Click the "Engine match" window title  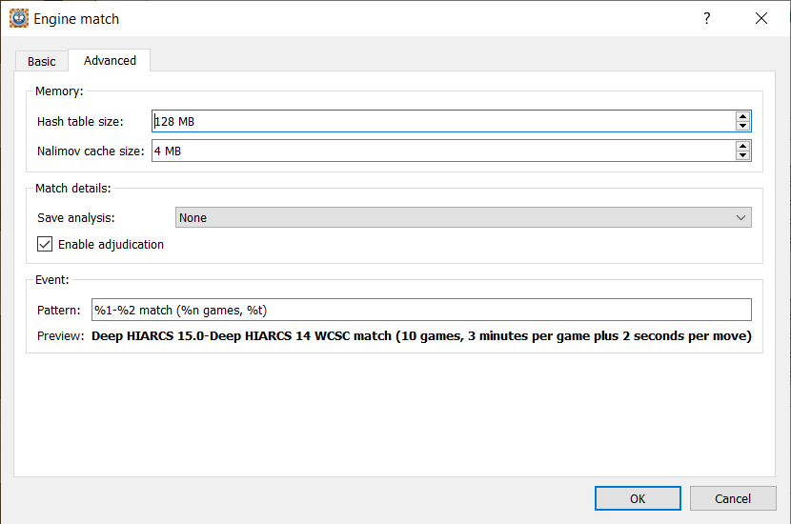point(77,19)
